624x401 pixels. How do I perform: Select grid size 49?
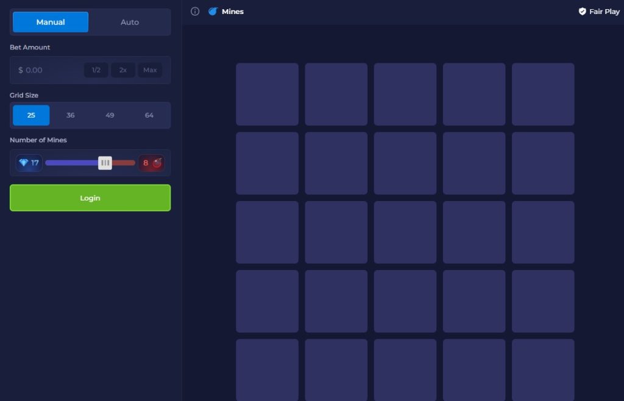pos(110,115)
